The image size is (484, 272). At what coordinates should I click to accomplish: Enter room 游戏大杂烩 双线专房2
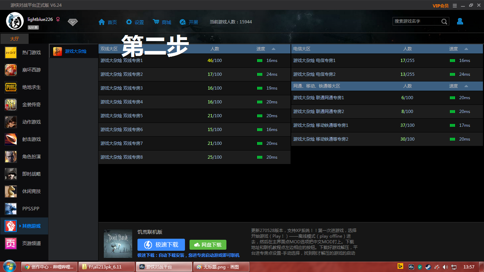point(195,74)
